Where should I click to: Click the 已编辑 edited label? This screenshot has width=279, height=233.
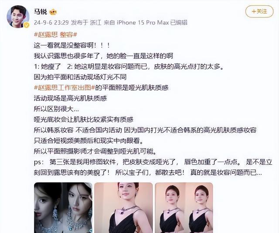179,23
